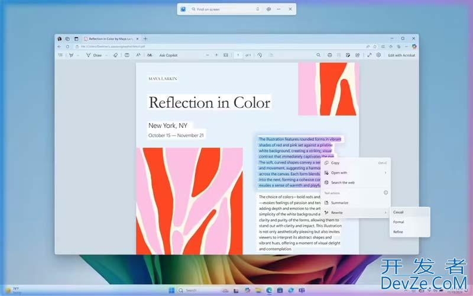473x296 pixels.
Task: Open Edge tab actions menu
Action: coord(76,38)
